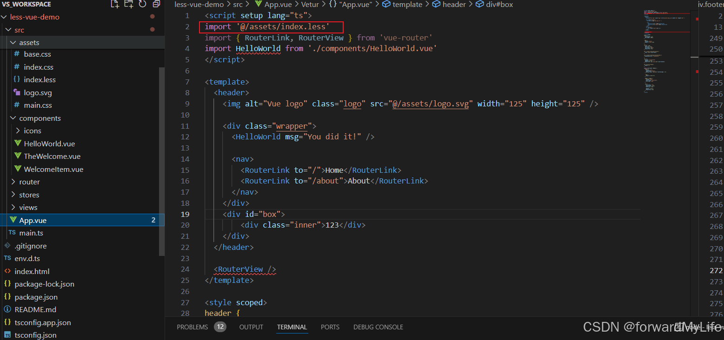Click the src breadcrumb segment

[238, 4]
